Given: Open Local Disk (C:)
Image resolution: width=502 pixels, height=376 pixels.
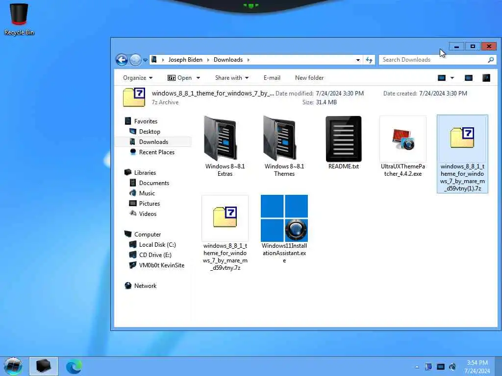Looking at the screenshot, I should pyautogui.click(x=157, y=245).
